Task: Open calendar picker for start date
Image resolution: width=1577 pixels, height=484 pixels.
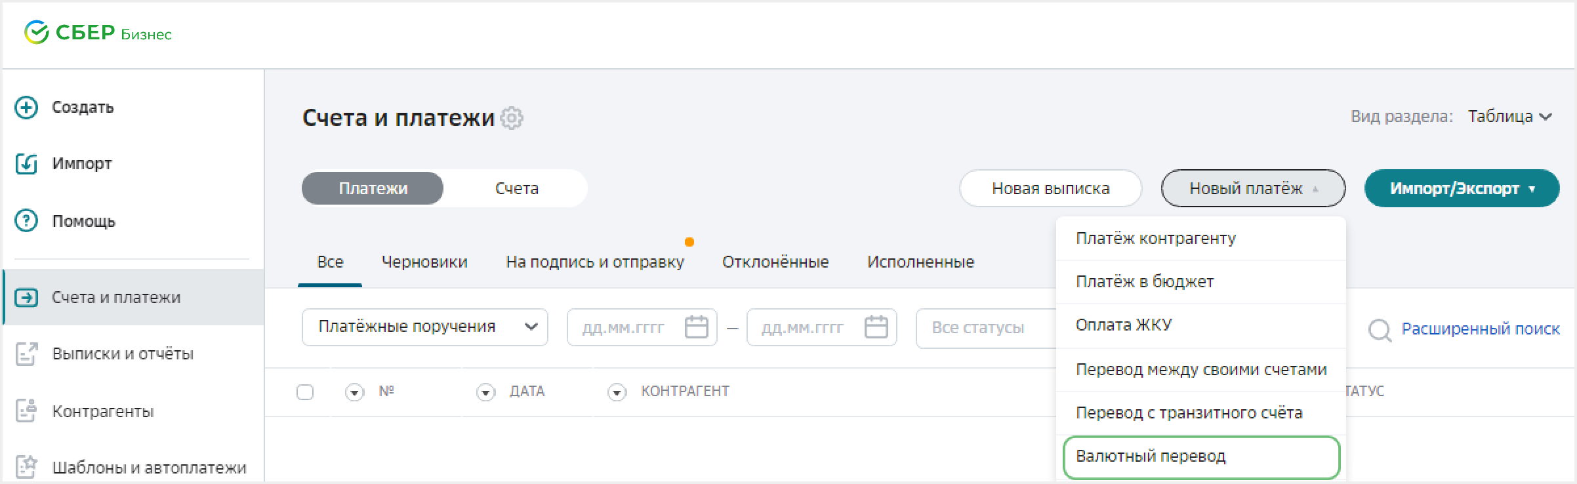Action: 696,327
